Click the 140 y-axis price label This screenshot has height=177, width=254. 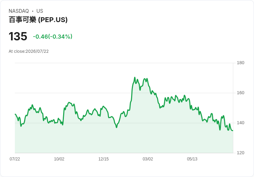(x=241, y=123)
